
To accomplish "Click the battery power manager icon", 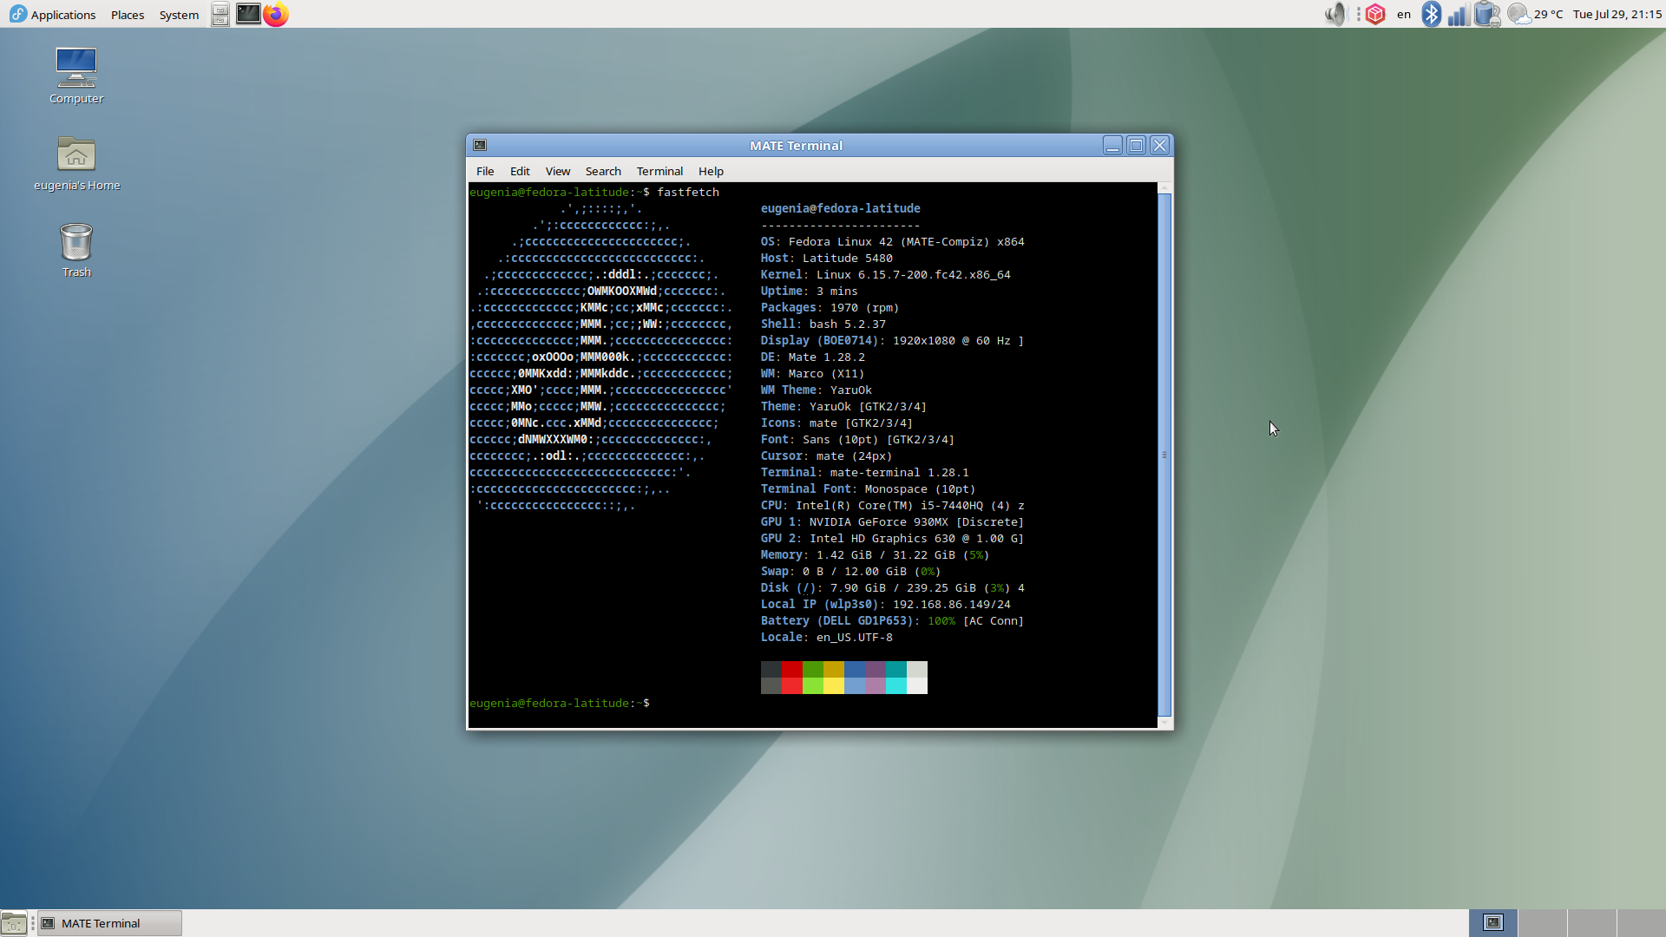I will [x=1487, y=14].
